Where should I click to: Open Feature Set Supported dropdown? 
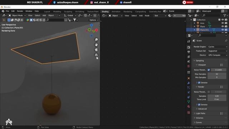tap(218, 51)
